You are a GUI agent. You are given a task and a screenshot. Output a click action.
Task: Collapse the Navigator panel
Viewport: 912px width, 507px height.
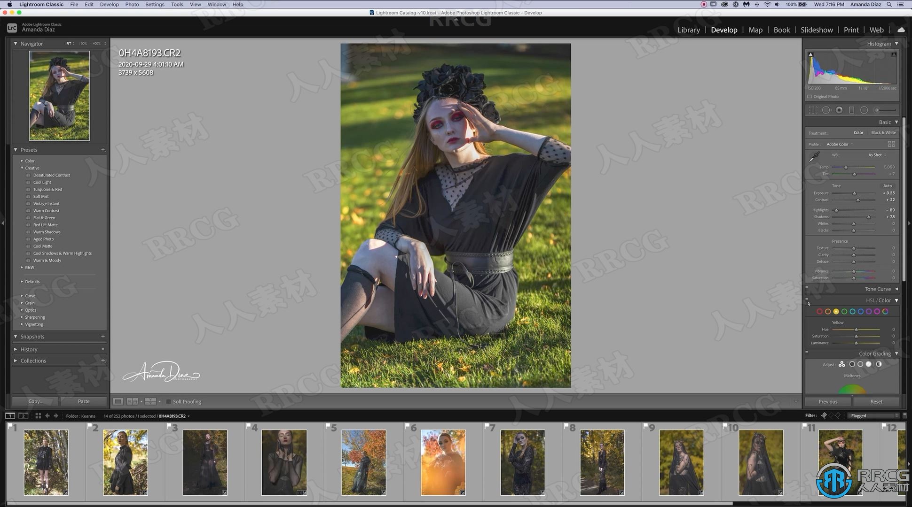point(16,44)
